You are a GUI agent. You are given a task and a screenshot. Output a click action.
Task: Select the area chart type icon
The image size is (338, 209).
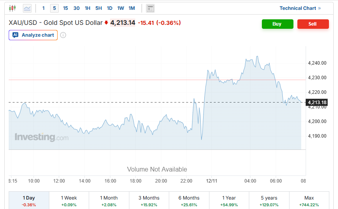tap(27, 8)
